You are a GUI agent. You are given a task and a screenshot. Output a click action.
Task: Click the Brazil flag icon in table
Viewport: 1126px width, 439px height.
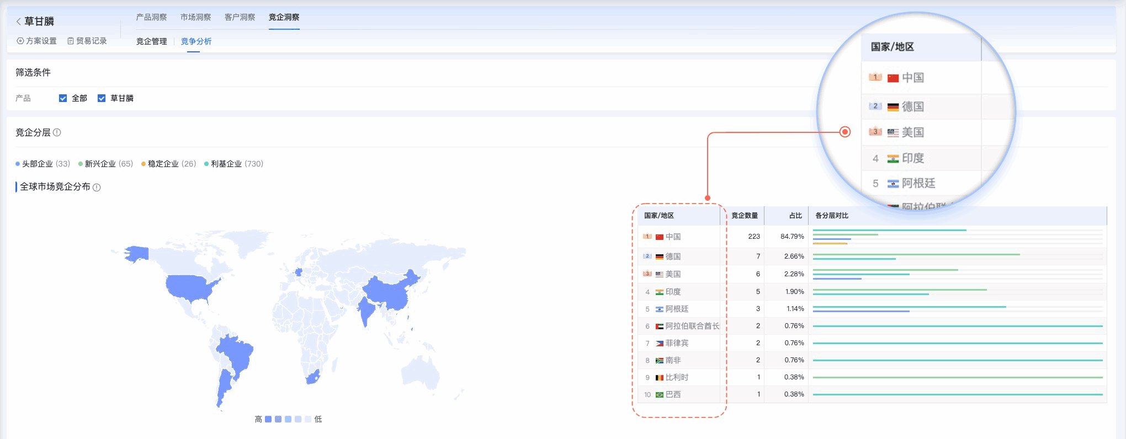point(659,395)
